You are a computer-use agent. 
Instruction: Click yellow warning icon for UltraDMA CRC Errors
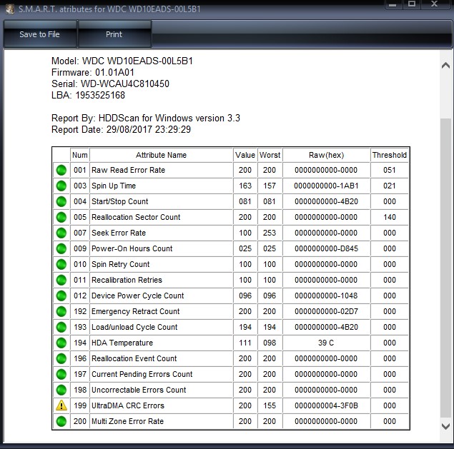[61, 405]
